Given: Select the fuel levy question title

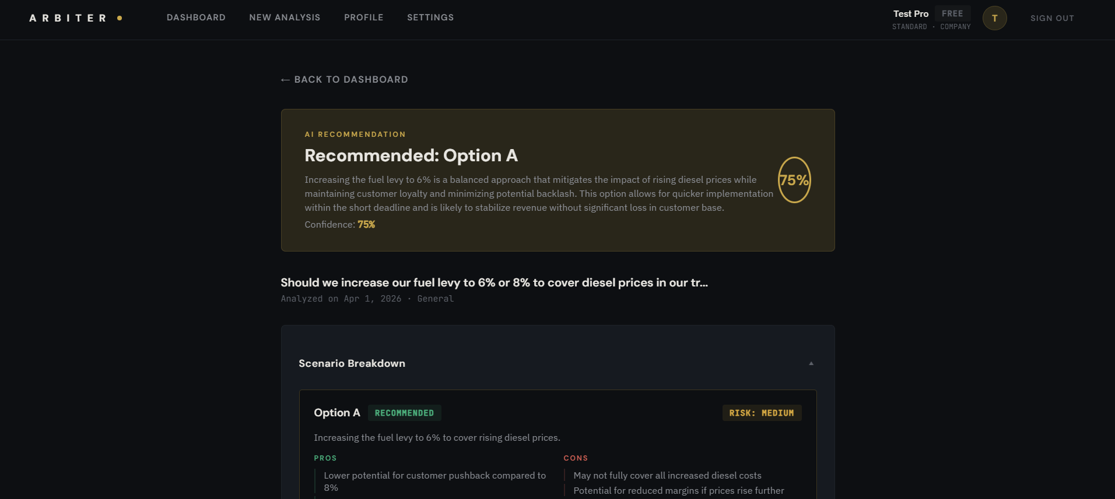Looking at the screenshot, I should click(x=493, y=282).
